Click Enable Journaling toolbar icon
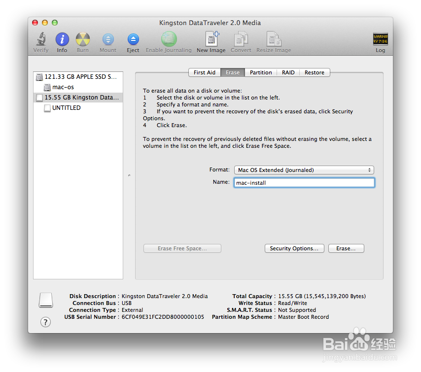The image size is (421, 372). coord(169,39)
